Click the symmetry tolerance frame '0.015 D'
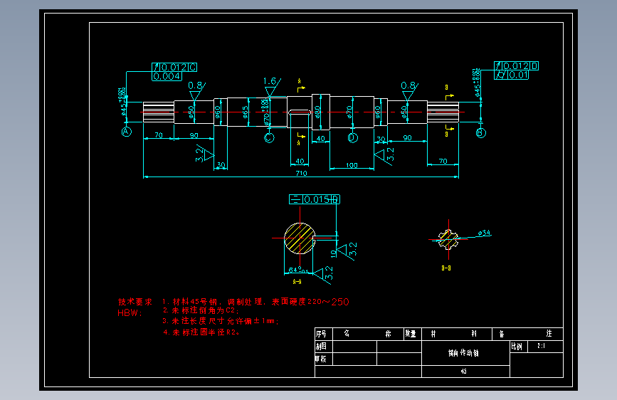The height and width of the screenshot is (400, 617). pos(315,199)
